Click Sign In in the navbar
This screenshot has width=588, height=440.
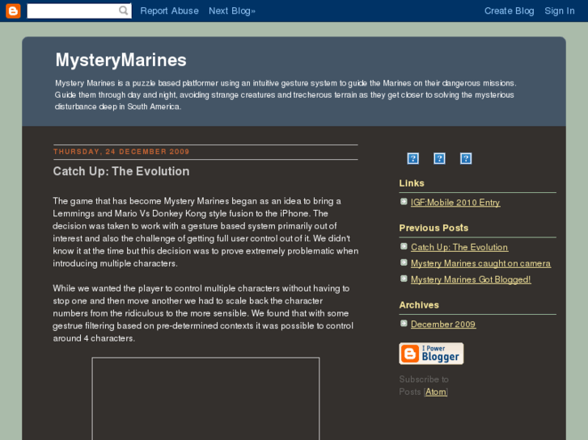tap(560, 10)
